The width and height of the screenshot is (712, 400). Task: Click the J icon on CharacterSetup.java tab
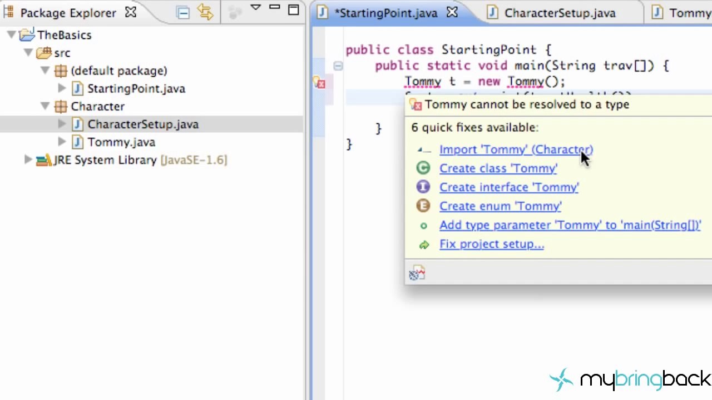coord(492,13)
